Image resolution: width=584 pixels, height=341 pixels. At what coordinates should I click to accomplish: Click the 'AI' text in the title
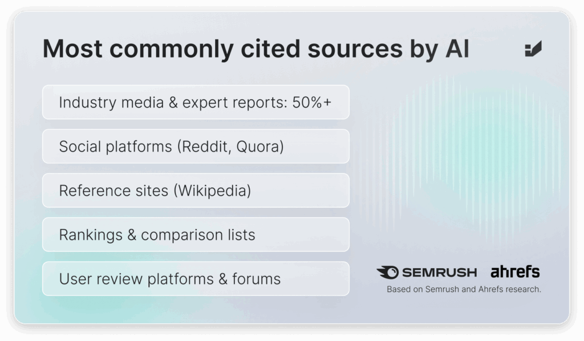(457, 50)
